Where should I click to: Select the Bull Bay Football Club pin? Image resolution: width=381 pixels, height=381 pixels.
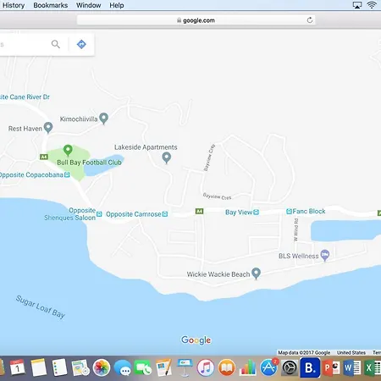pyautogui.click(x=68, y=150)
